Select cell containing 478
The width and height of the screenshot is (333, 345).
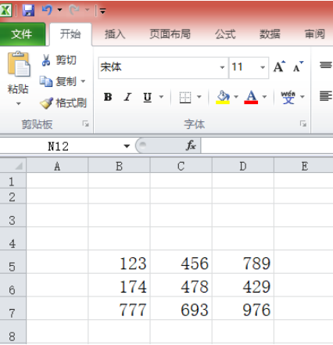tap(181, 285)
